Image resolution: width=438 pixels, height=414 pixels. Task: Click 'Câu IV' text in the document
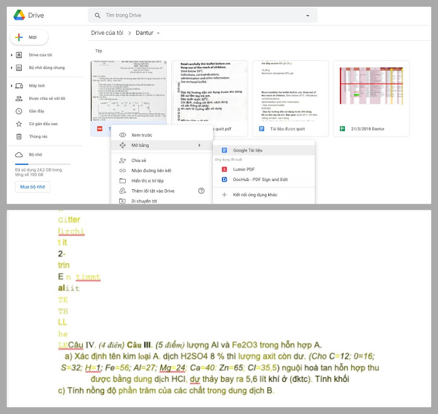click(81, 345)
